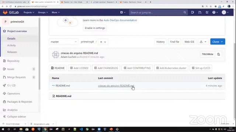
Task: Click commit SHA 70b300de
Action: point(207,54)
